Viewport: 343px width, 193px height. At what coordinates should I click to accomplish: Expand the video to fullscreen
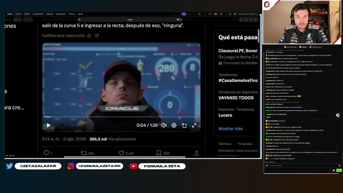194,125
